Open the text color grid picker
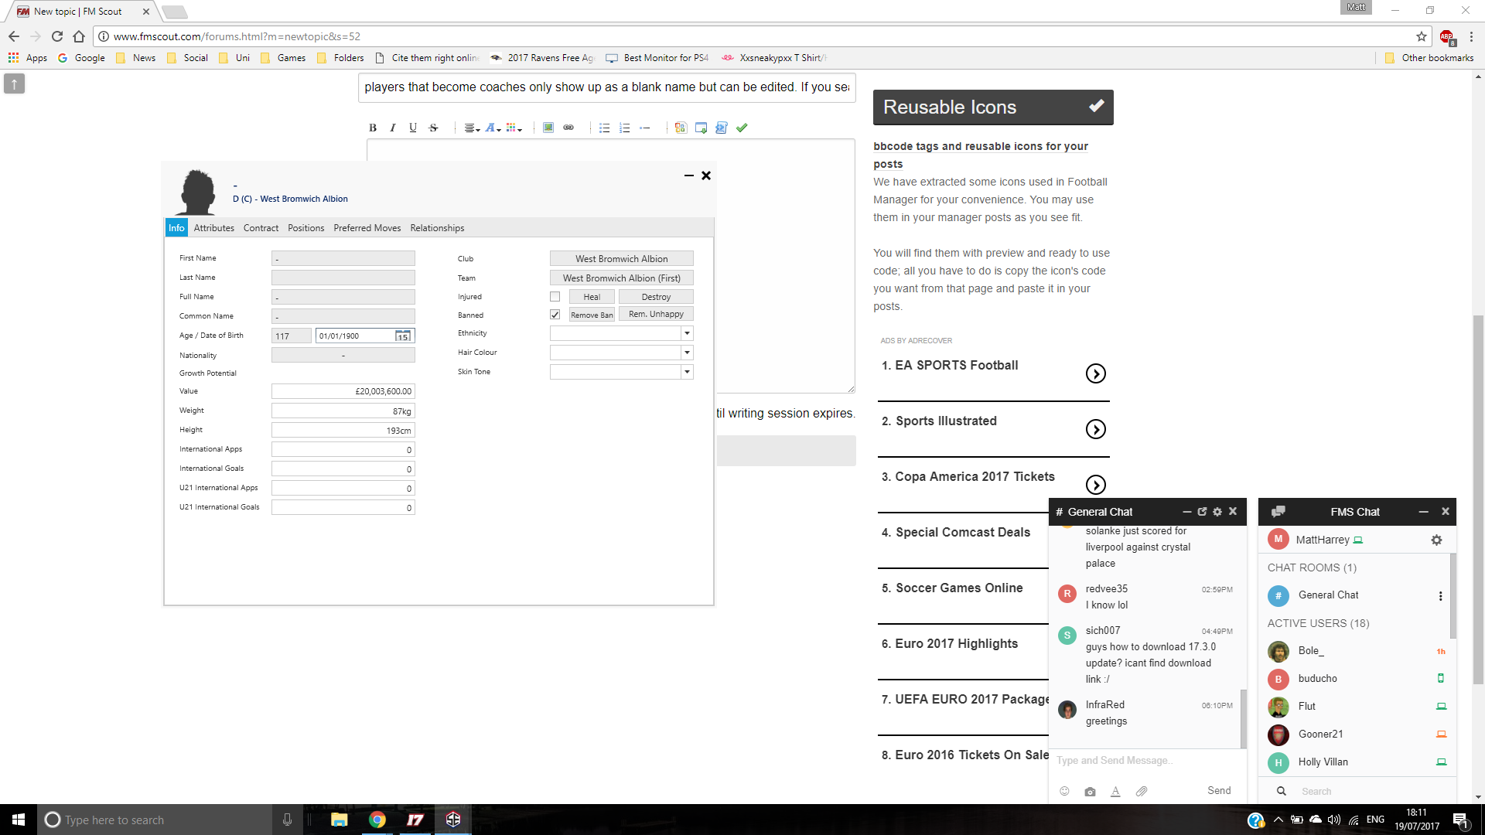Image resolution: width=1485 pixels, height=835 pixels. click(514, 128)
